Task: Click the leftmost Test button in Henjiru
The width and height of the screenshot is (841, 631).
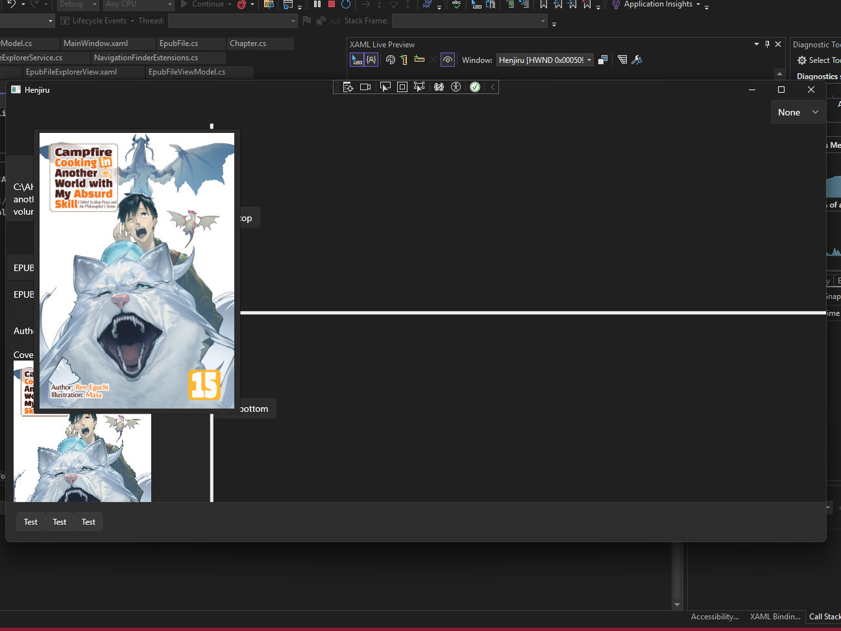Action: [x=30, y=522]
